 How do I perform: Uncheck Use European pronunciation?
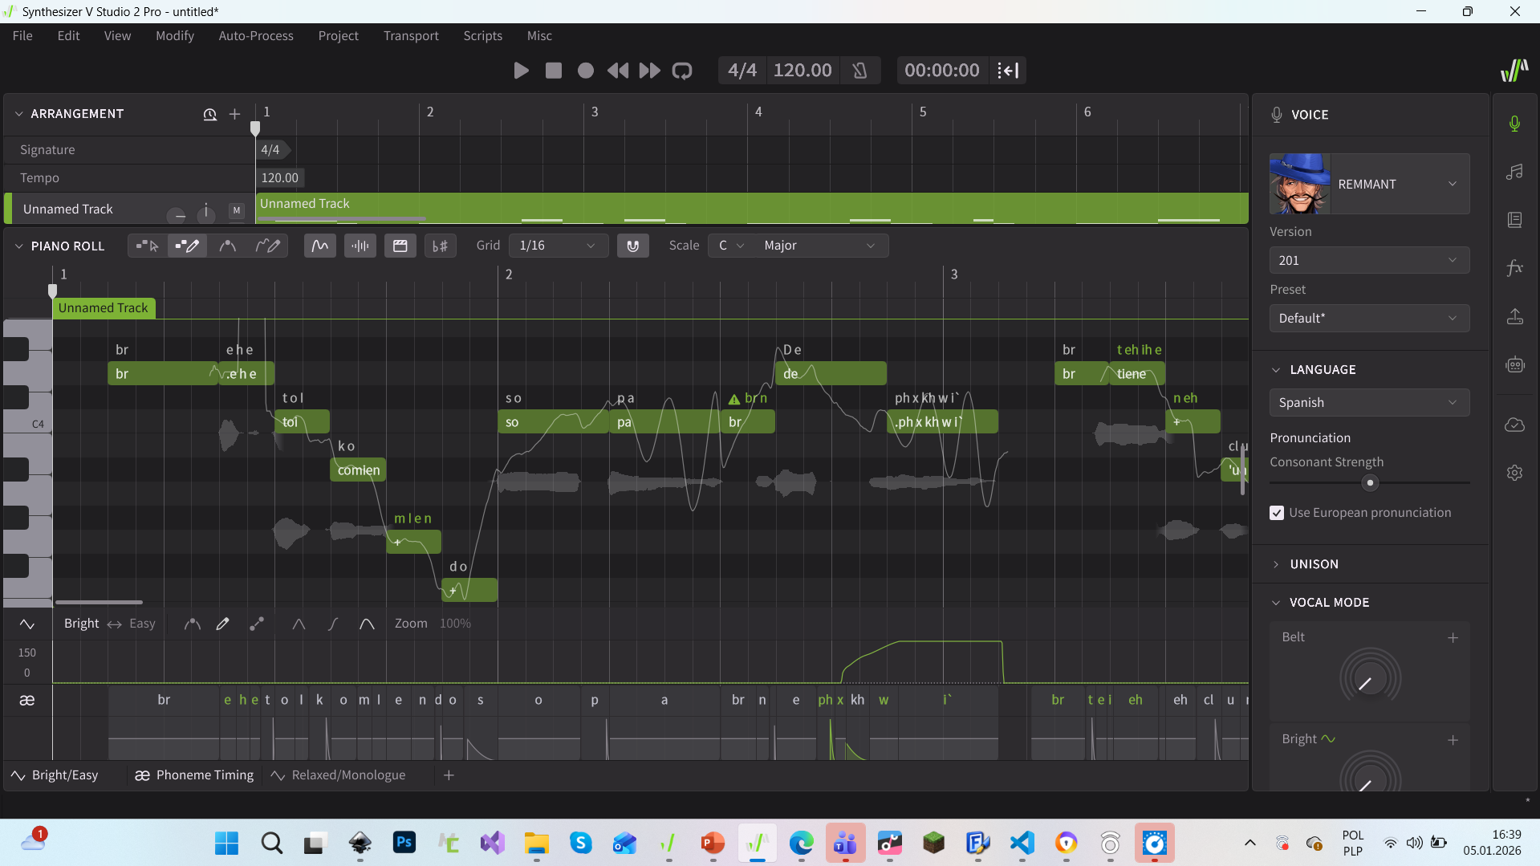(x=1277, y=513)
